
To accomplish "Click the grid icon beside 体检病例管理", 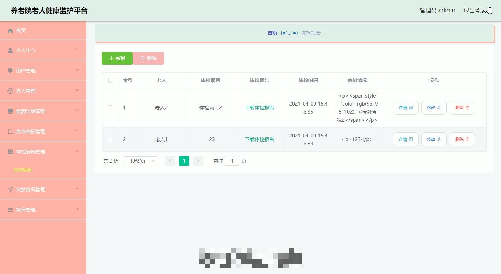I will [x=10, y=152].
